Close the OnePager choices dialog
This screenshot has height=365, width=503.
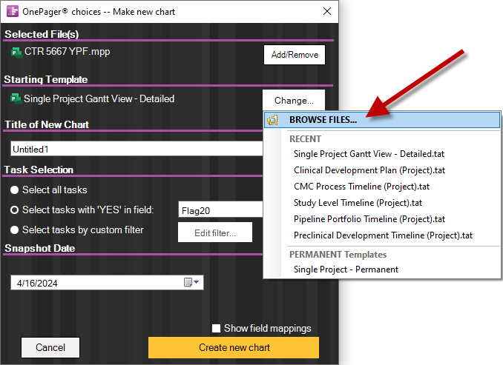(x=327, y=12)
